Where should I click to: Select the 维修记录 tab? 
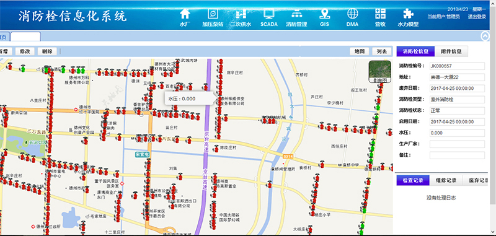446,180
